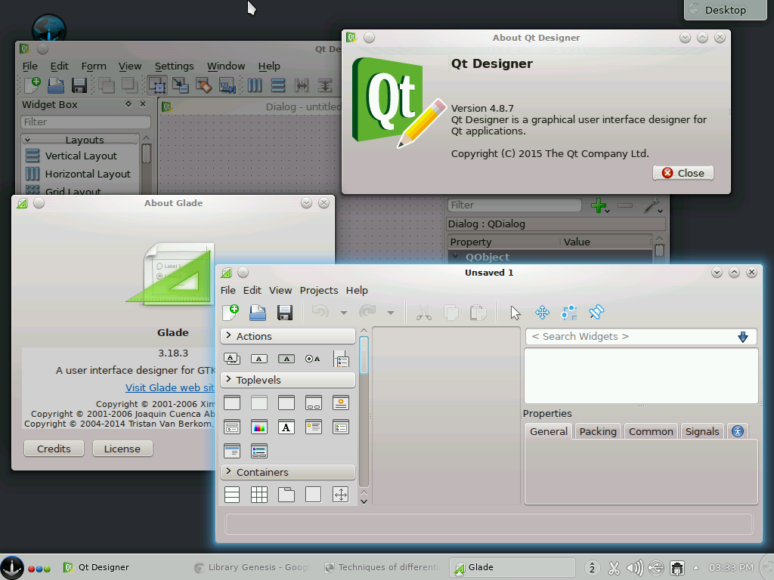The image size is (774, 580).
Task: Select the pointer Selector tool in Glade
Action: [x=515, y=313]
